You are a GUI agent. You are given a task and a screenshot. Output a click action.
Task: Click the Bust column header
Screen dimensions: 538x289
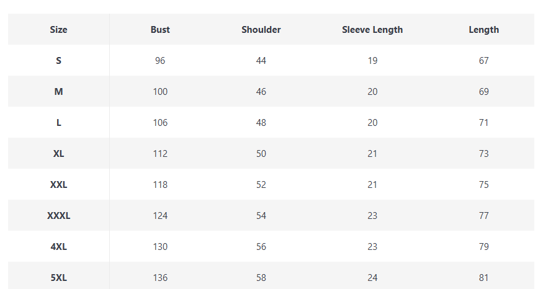point(160,29)
